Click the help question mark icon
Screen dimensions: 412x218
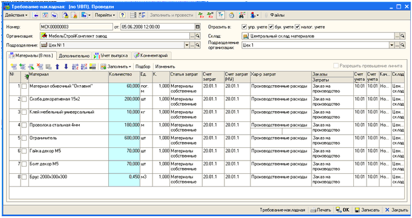pos(122,15)
